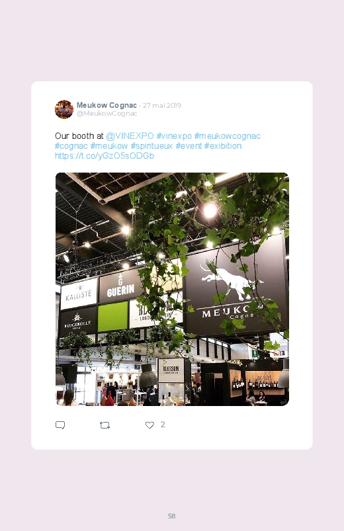
Task: Open the #cognac hashtag
Action: point(71,146)
